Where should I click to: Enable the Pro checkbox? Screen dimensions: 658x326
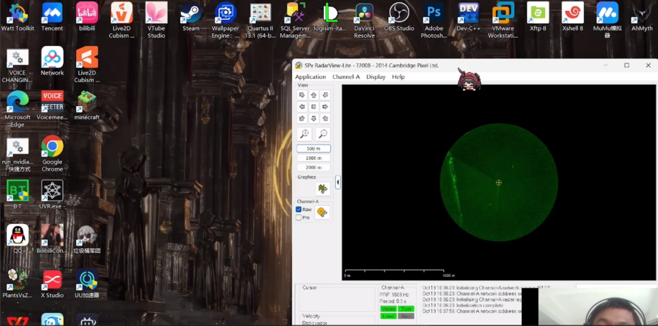pyautogui.click(x=298, y=218)
